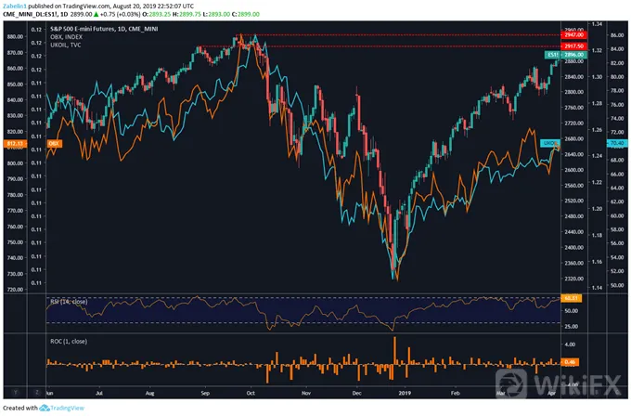This screenshot has height=416, width=631.
Task: Open the TradingView link after 'Created with'
Action: [67, 408]
